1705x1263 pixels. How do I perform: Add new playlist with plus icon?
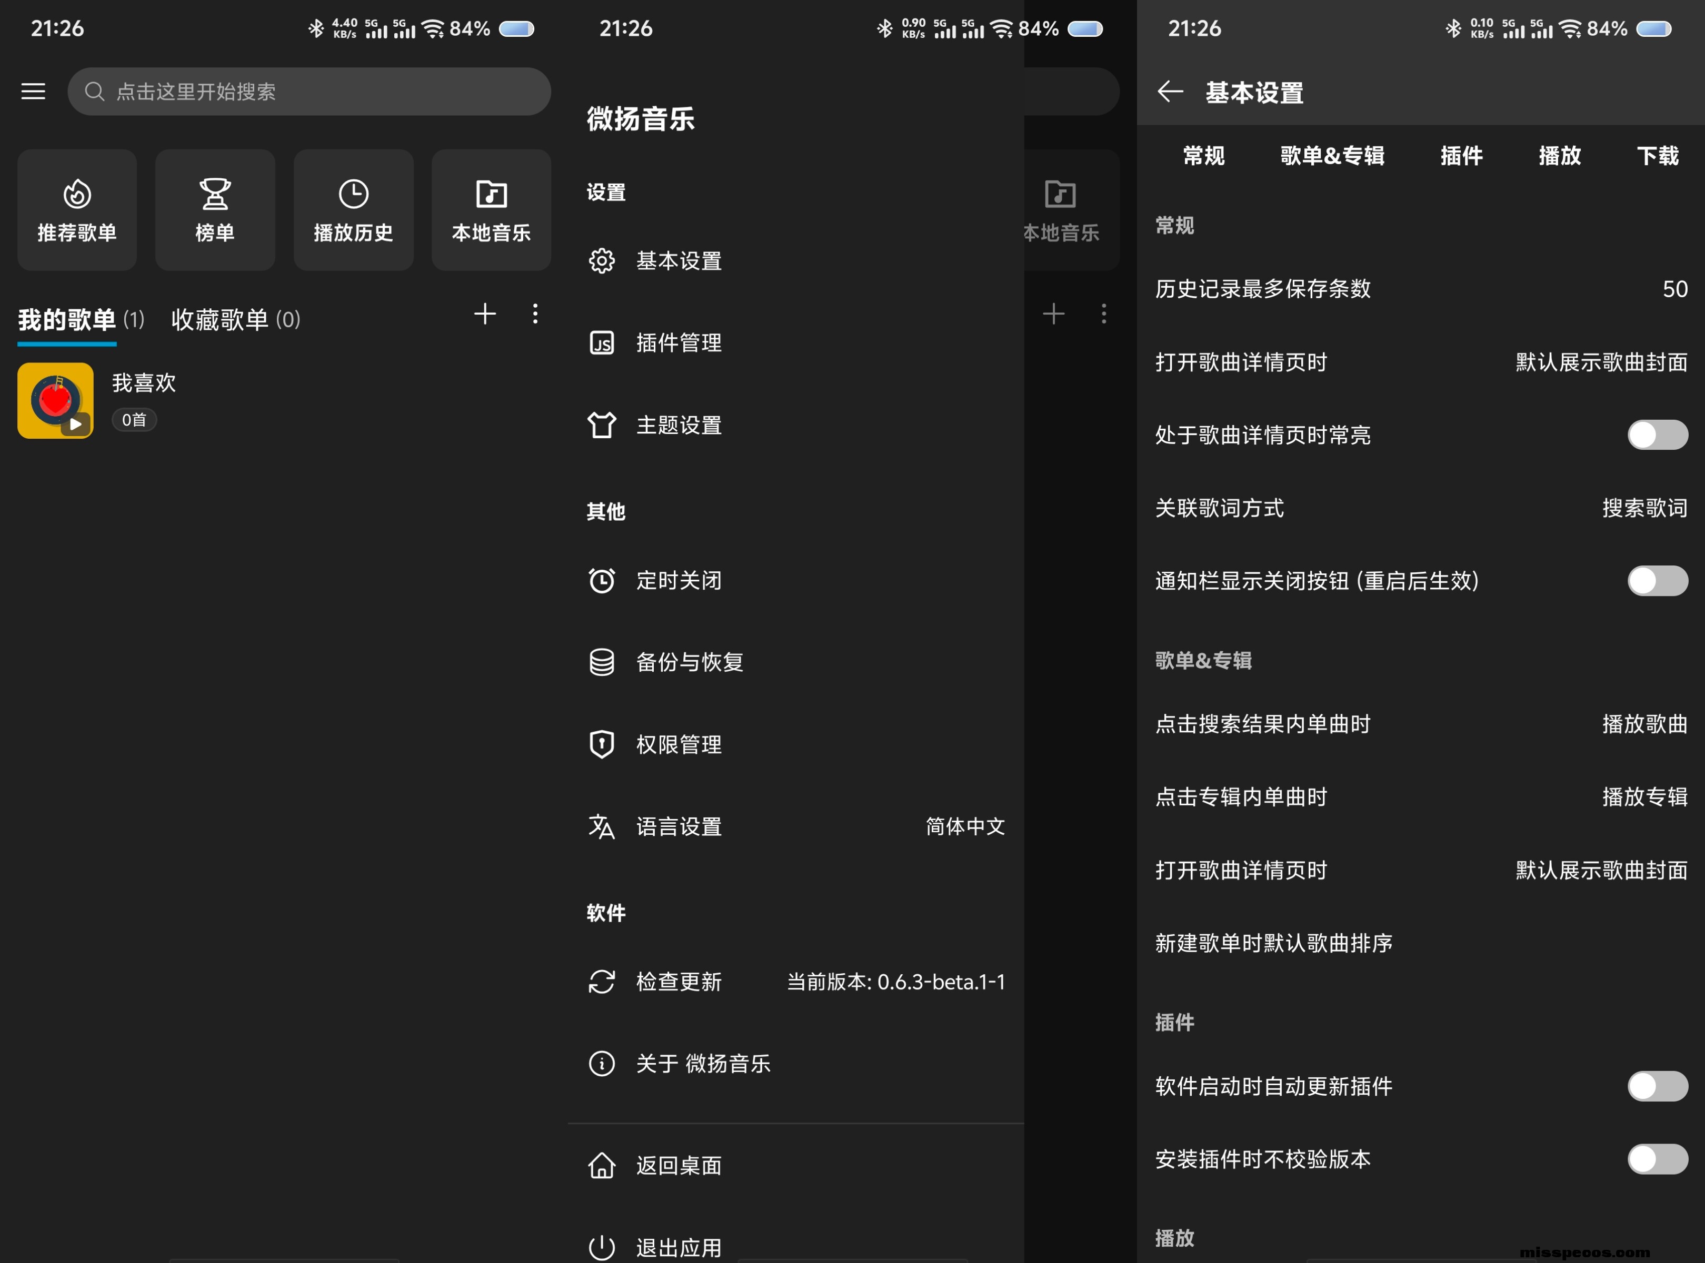[485, 314]
